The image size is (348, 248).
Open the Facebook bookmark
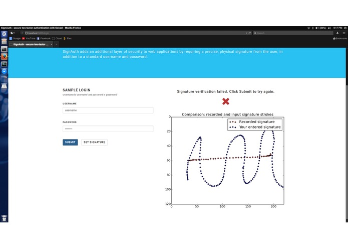click(x=44, y=39)
